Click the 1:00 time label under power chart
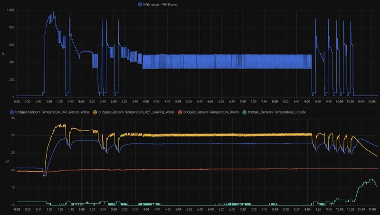The width and height of the screenshot is (380, 215). [x=49, y=102]
